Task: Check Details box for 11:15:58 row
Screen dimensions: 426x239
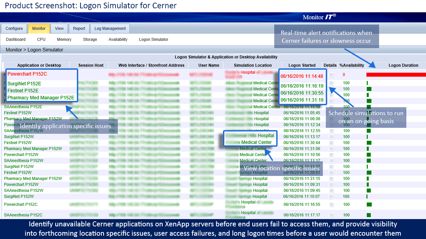Action: click(331, 107)
